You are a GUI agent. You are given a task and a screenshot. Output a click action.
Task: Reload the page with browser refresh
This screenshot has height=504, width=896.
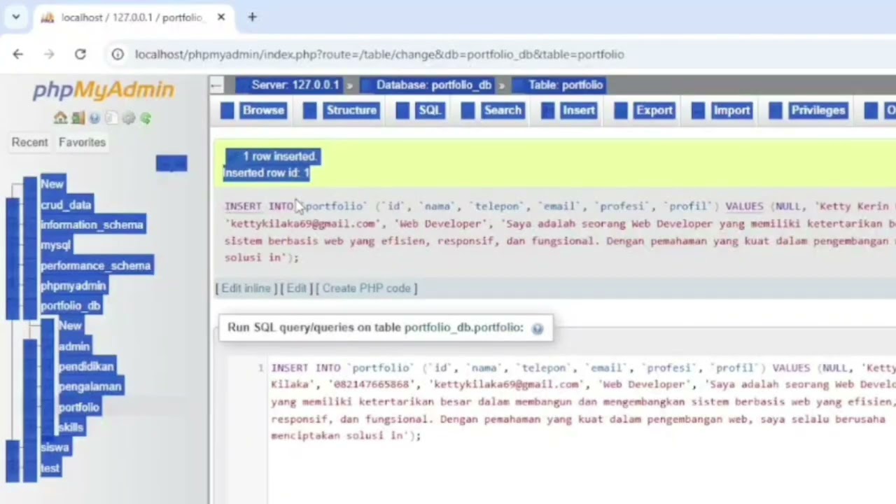(80, 54)
